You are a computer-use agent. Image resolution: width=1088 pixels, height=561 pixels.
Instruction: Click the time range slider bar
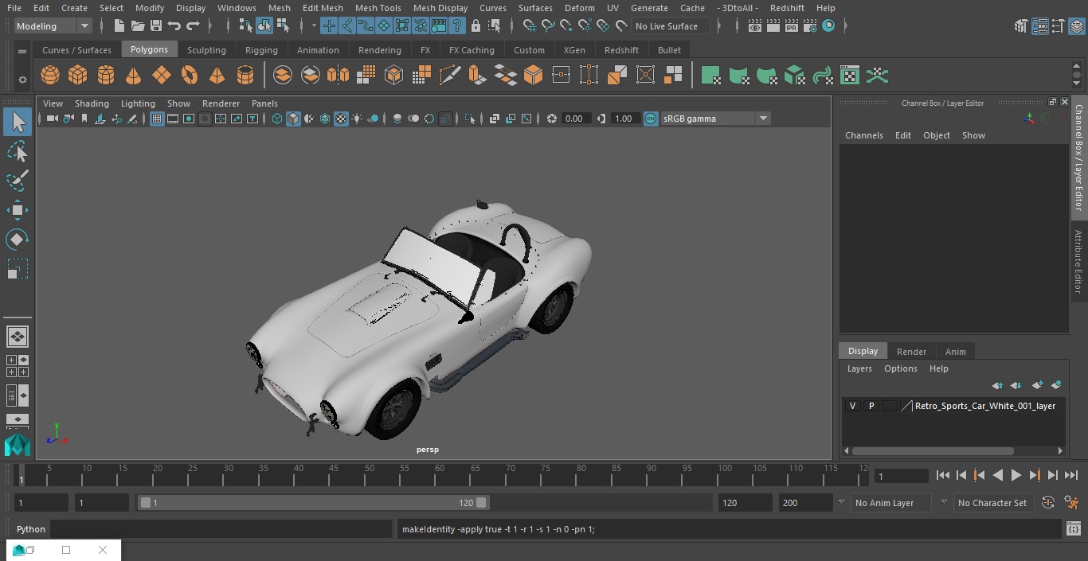point(313,503)
